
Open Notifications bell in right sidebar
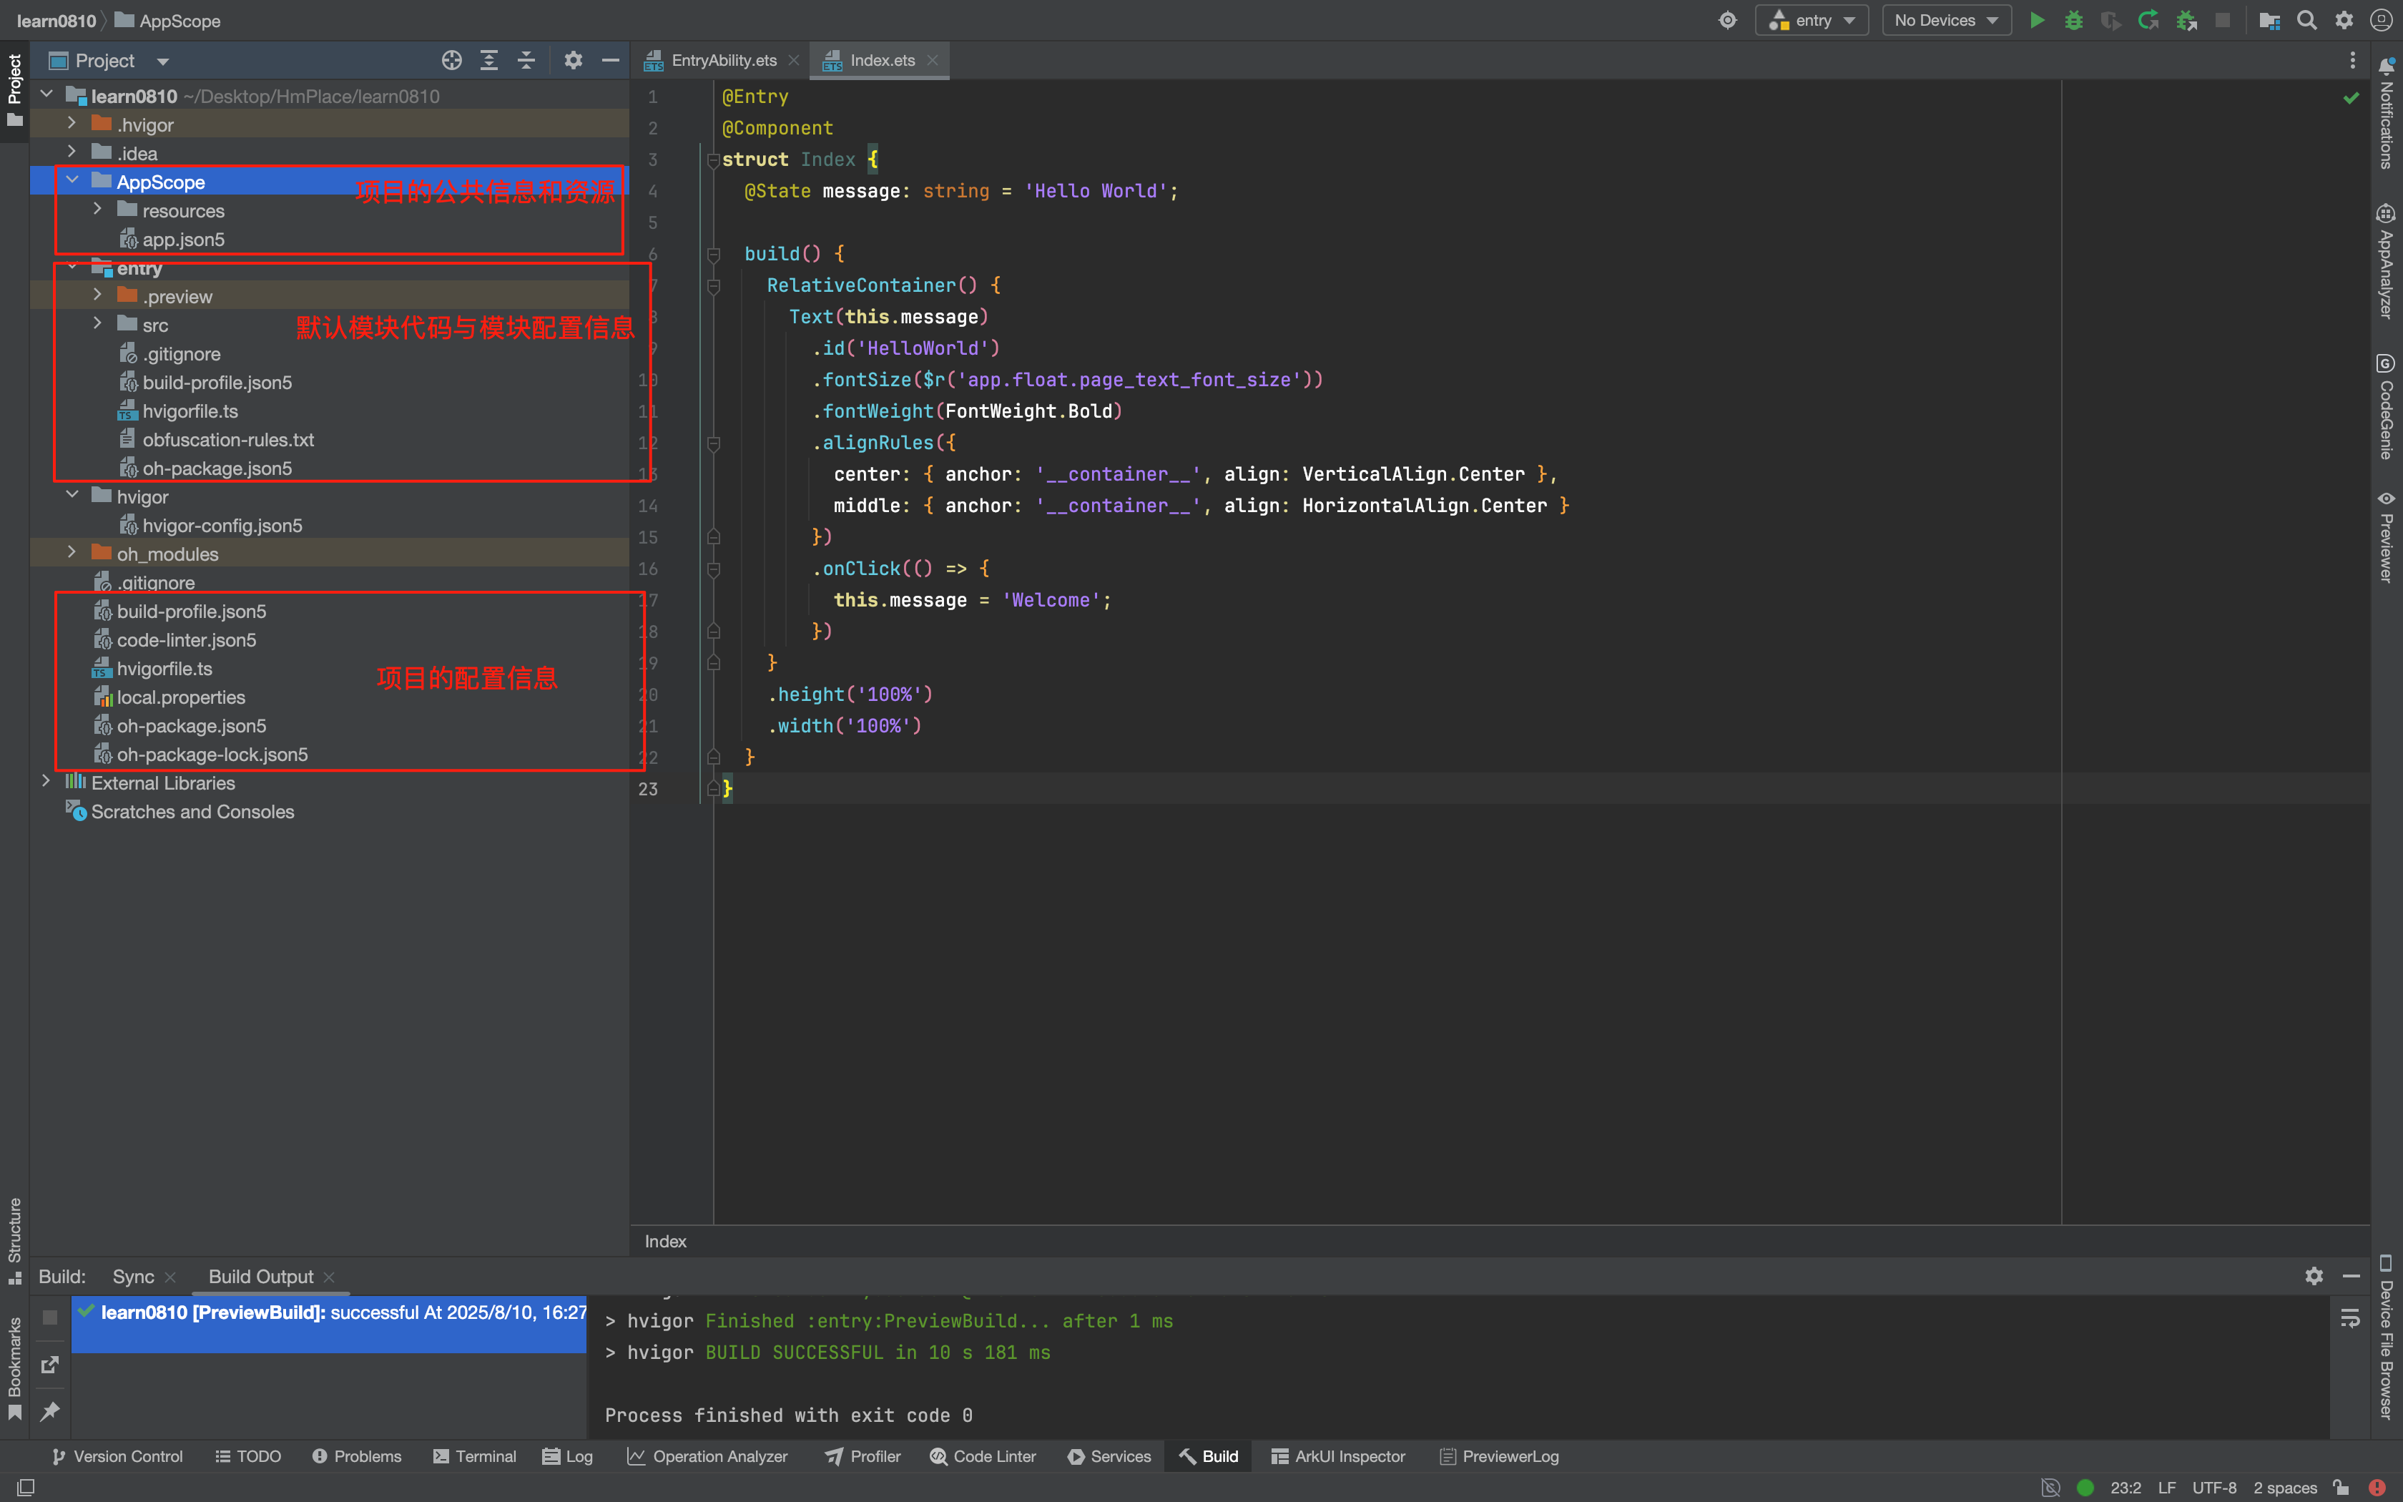2386,114
